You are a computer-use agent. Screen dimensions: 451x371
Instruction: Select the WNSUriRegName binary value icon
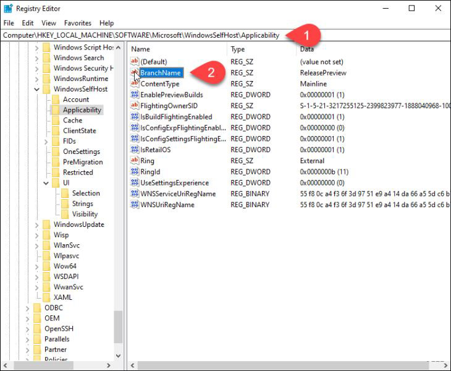(135, 205)
